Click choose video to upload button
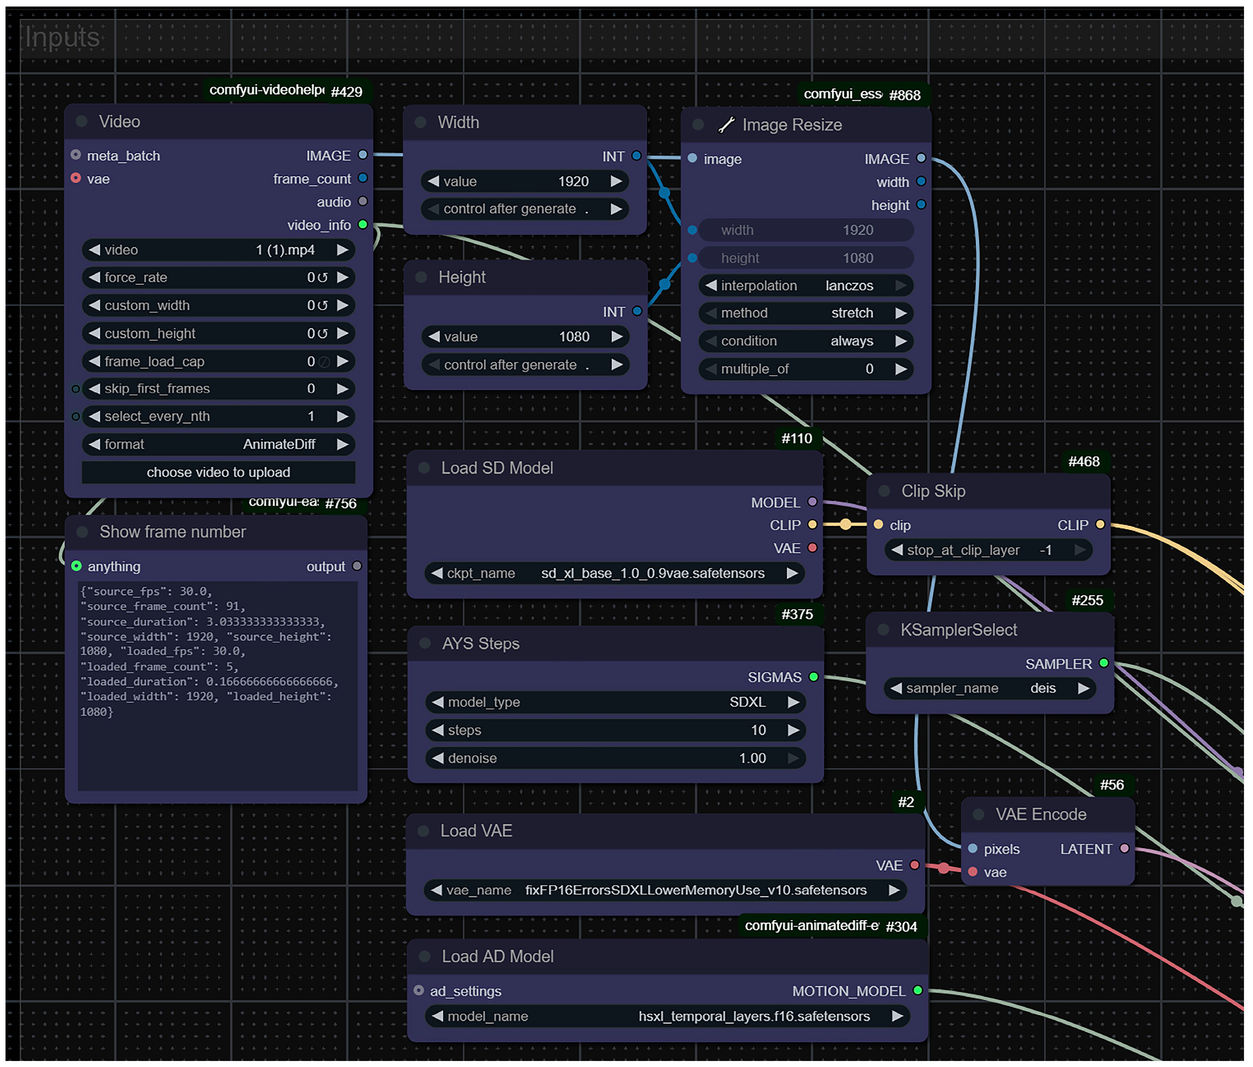Screen dimensions: 1253x1067 tap(218, 472)
